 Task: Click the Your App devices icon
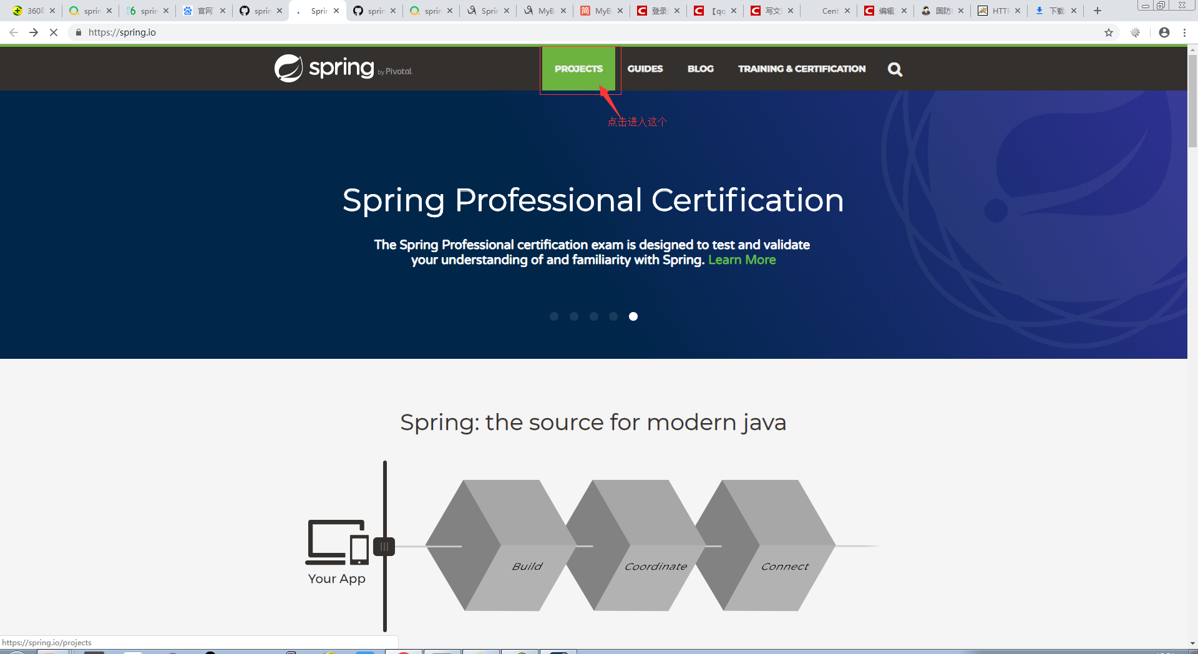point(338,542)
